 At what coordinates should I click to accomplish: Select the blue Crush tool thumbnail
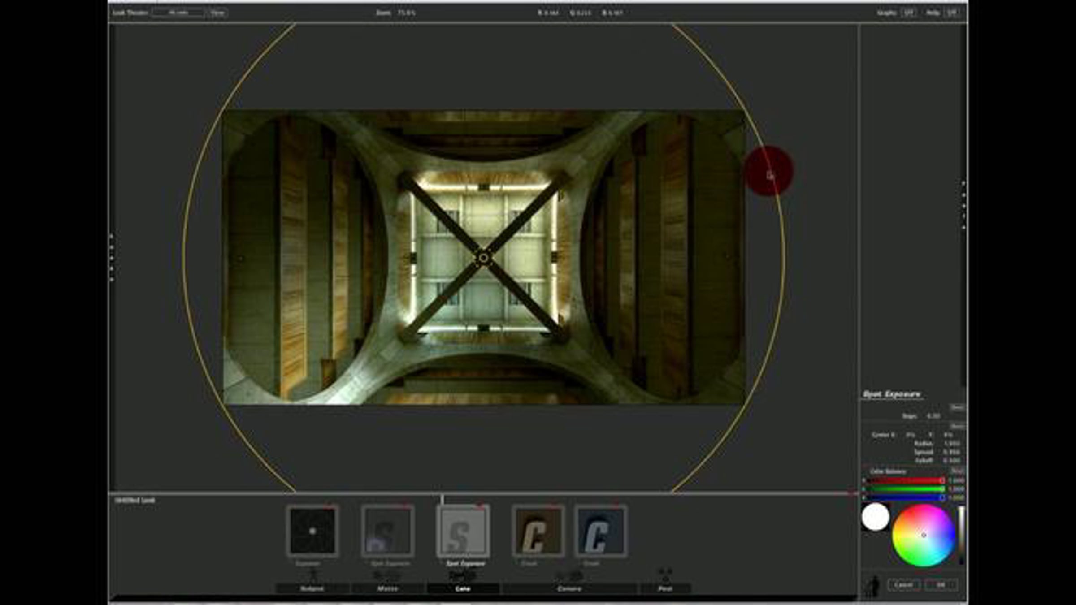(x=601, y=531)
